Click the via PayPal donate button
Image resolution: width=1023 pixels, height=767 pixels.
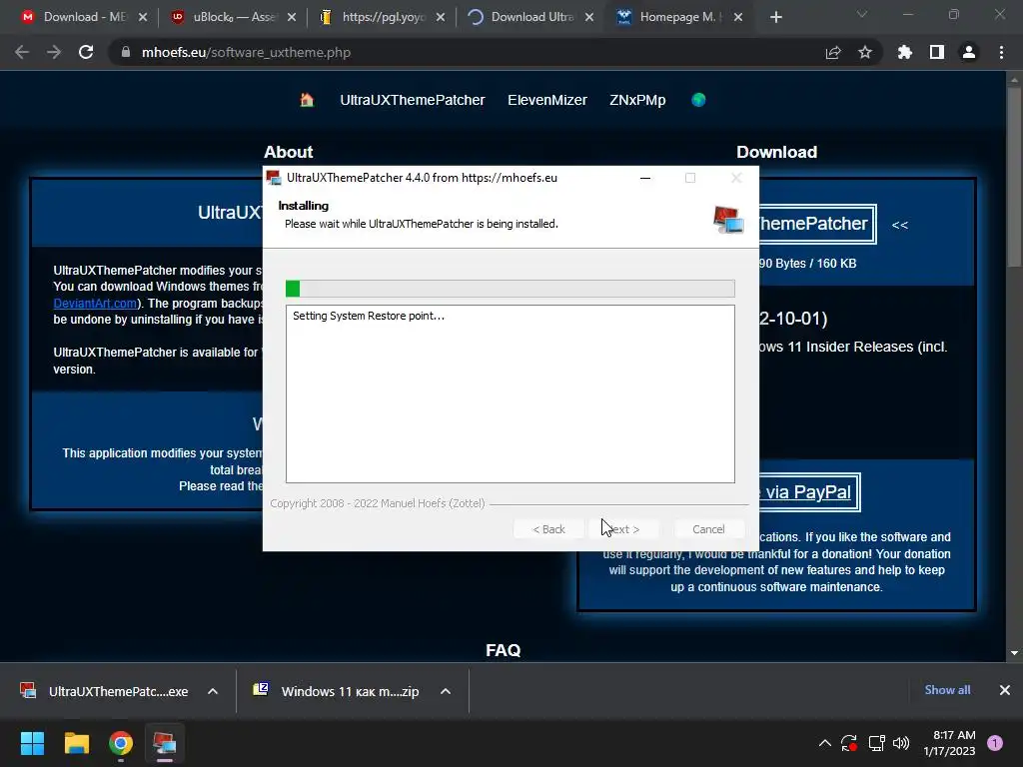coord(809,492)
